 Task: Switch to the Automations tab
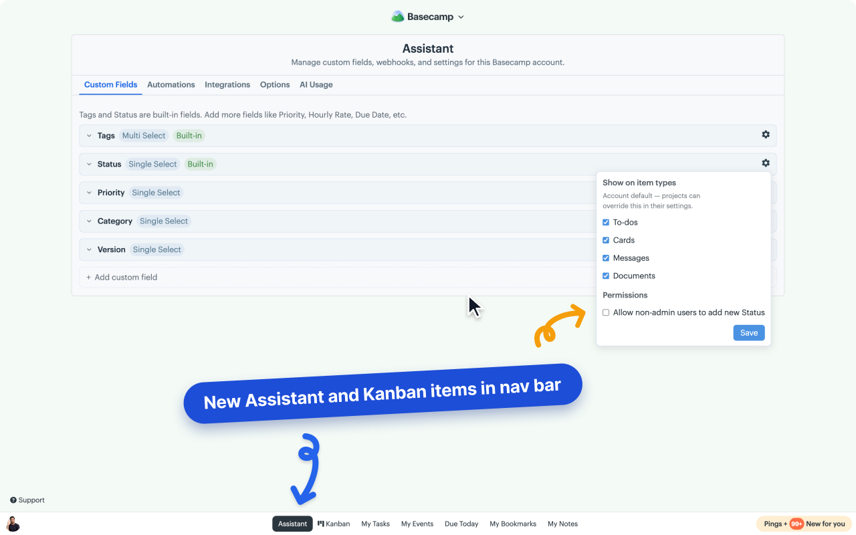tap(171, 85)
